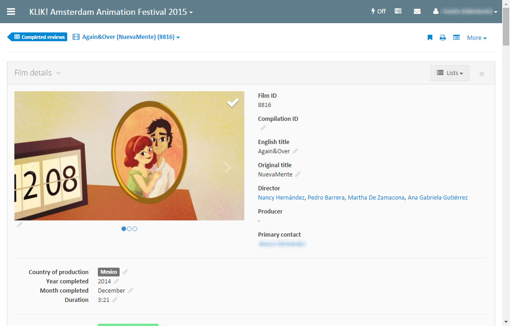Expand the More dropdown menu
This screenshot has height=326, width=510.
tap(477, 38)
